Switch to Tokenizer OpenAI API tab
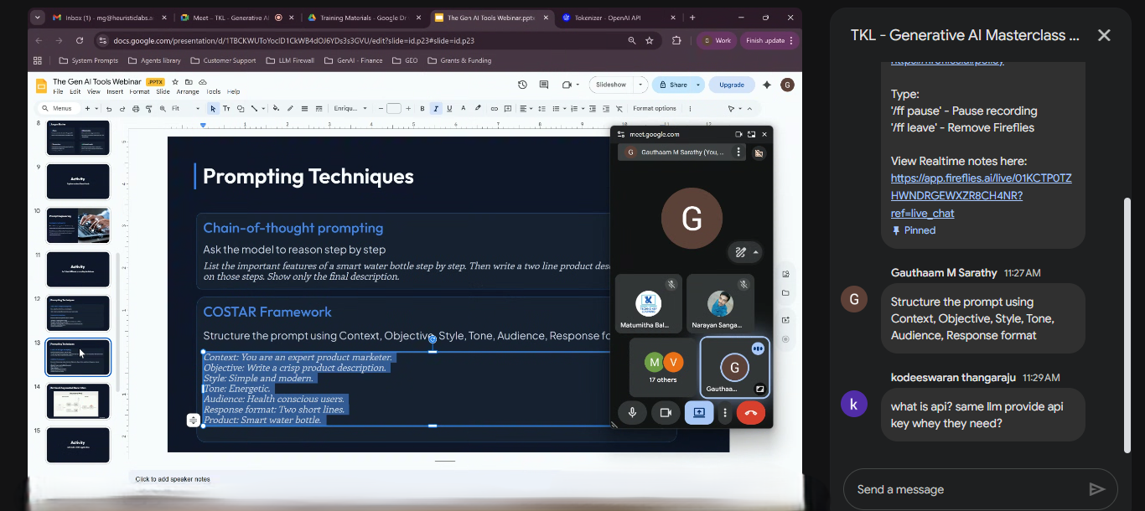The height and width of the screenshot is (511, 1145). point(616,18)
